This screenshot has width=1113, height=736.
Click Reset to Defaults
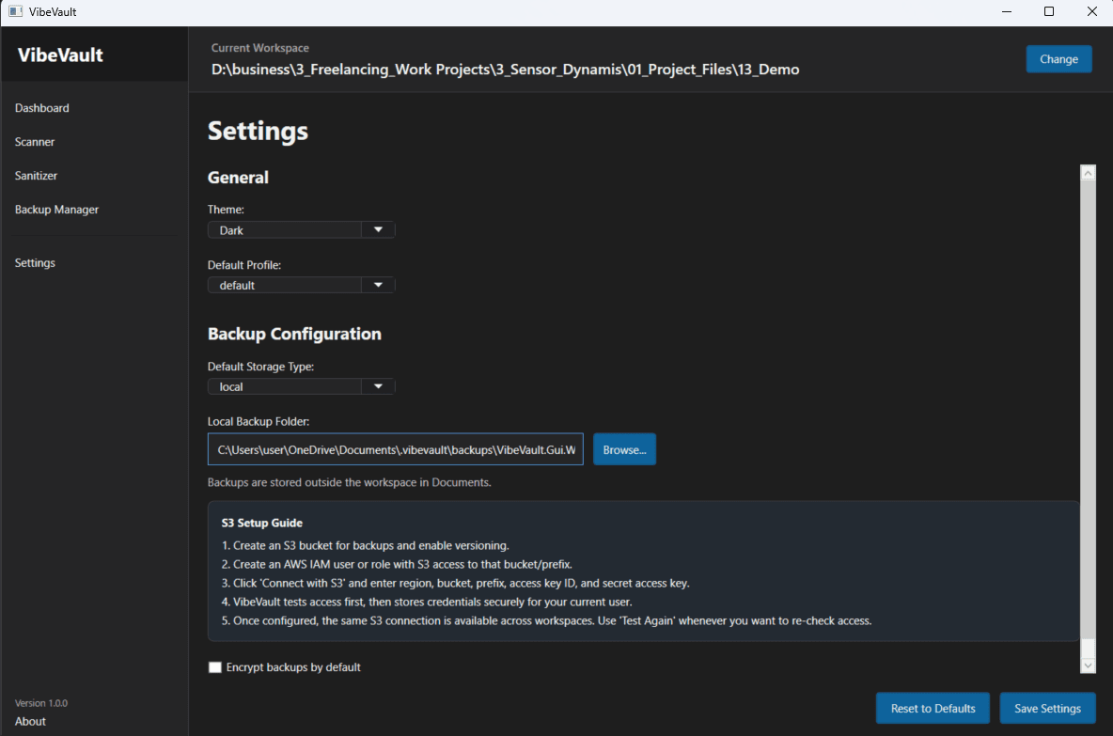click(933, 708)
